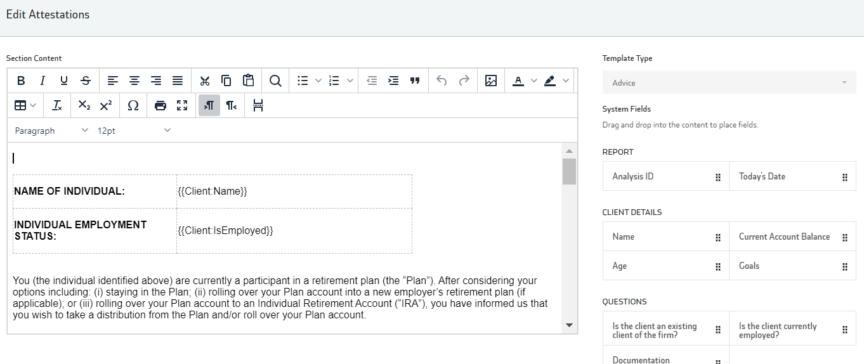Open the Paragraph format dropdown
The image size is (864, 364).
click(51, 131)
